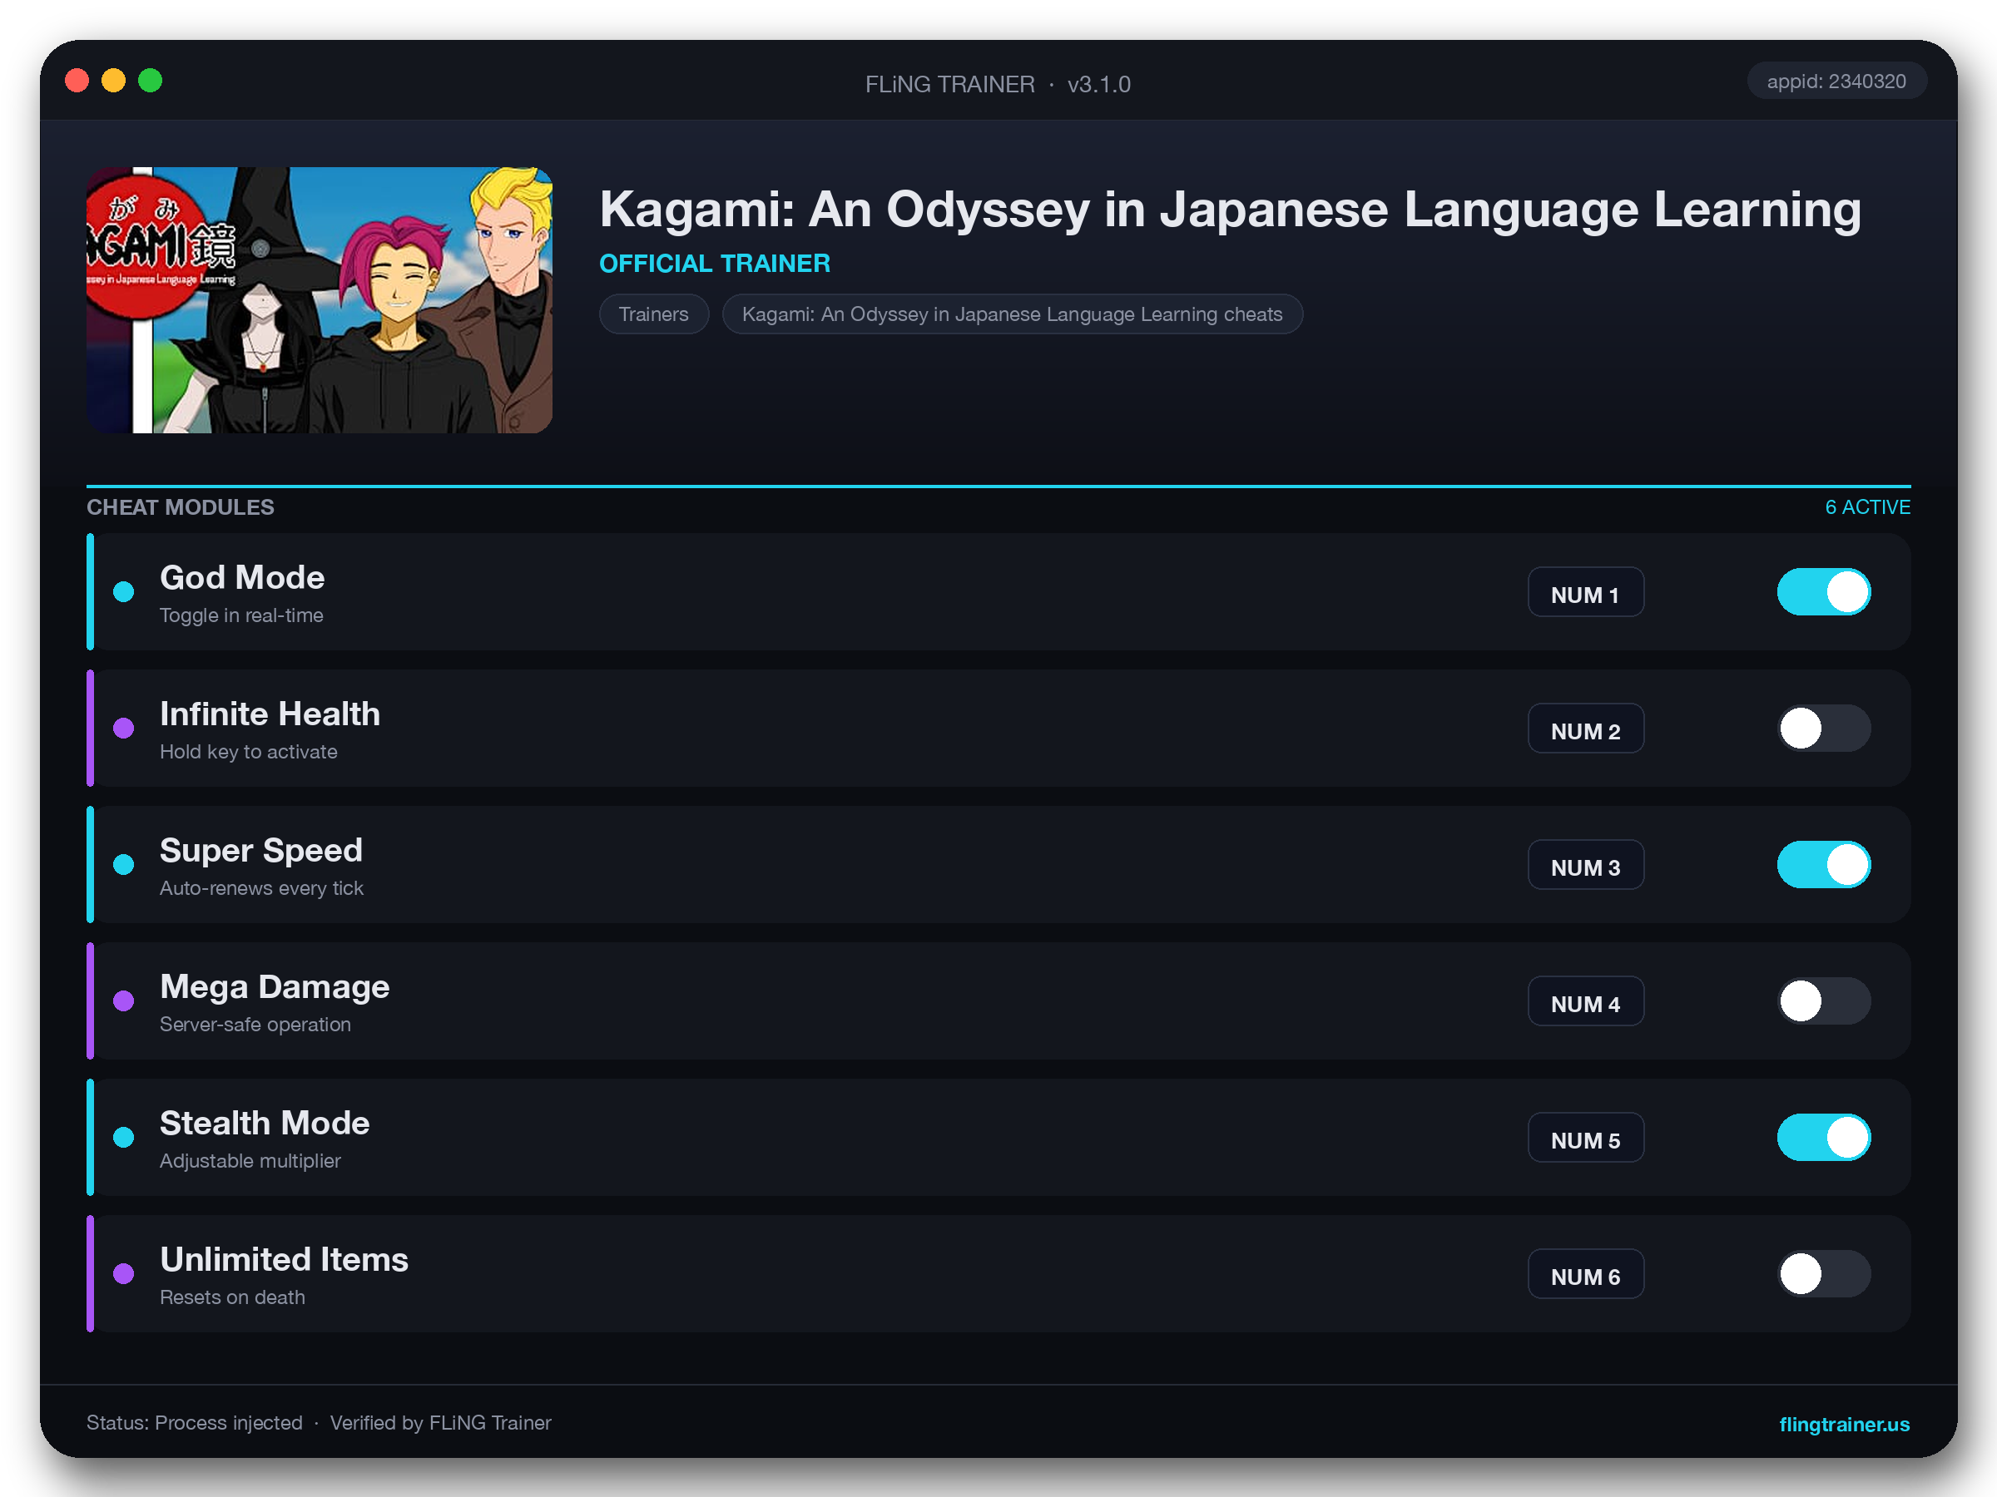The height and width of the screenshot is (1497, 1997).
Task: Click the NUM 1 hotkey button
Action: click(x=1585, y=593)
